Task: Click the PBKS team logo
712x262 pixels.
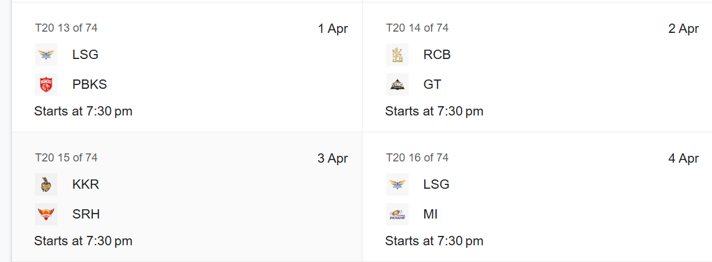Action: tap(46, 84)
